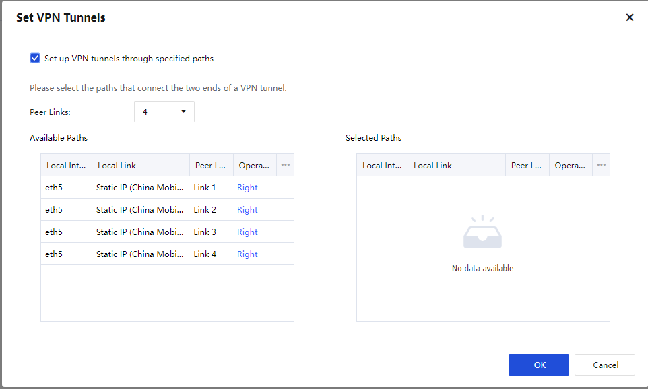Click Peer Link header in Selected Paths
The image size is (648, 389).
pos(527,166)
